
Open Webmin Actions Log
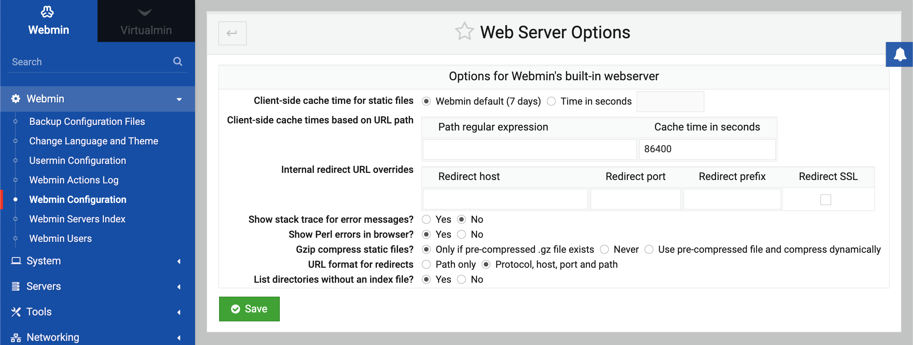pos(74,180)
